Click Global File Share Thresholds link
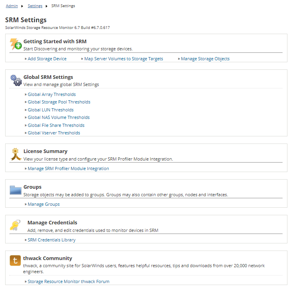 point(56,125)
